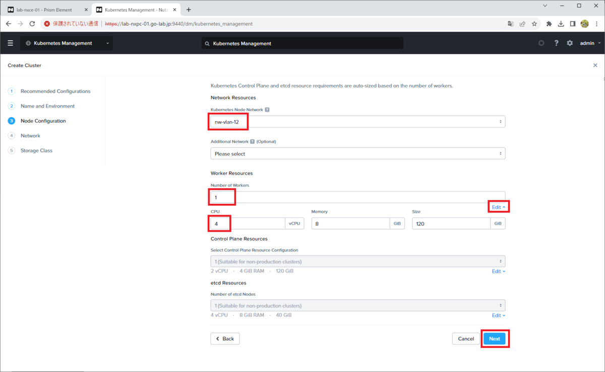Click the browser address bar URL
Viewport: 605px width, 372px height.
point(179,24)
